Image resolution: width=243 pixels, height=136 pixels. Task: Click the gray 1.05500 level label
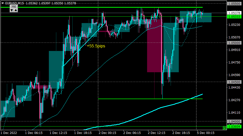[234, 4]
